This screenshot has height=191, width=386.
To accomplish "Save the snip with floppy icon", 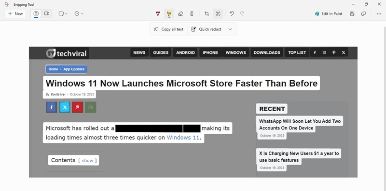I will click(352, 14).
